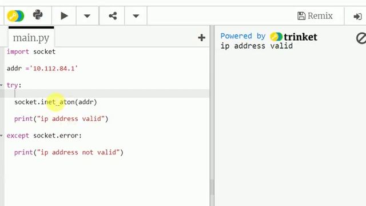The image size is (366, 206).
Task: Run the code with the play button
Action: click(64, 16)
